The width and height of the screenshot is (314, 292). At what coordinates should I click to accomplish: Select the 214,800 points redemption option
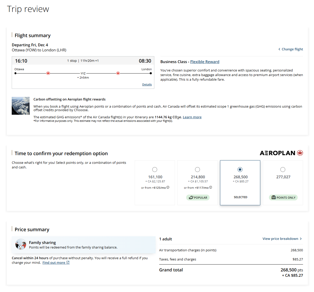coord(197,170)
